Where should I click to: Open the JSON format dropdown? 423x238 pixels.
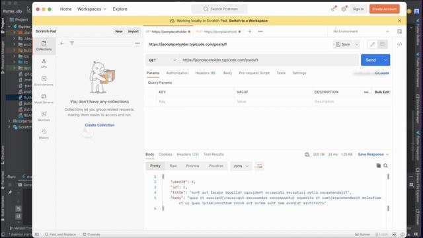241,166
